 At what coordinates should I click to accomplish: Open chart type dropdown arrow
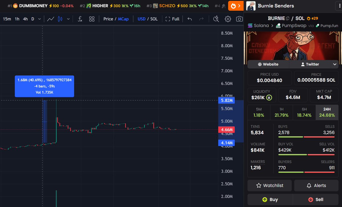pyautogui.click(x=68, y=19)
